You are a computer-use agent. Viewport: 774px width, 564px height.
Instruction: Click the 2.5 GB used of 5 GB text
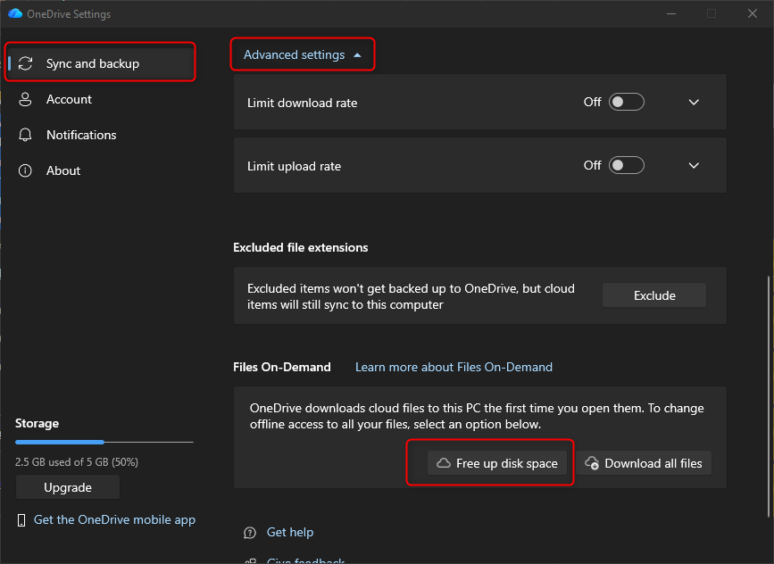click(77, 462)
